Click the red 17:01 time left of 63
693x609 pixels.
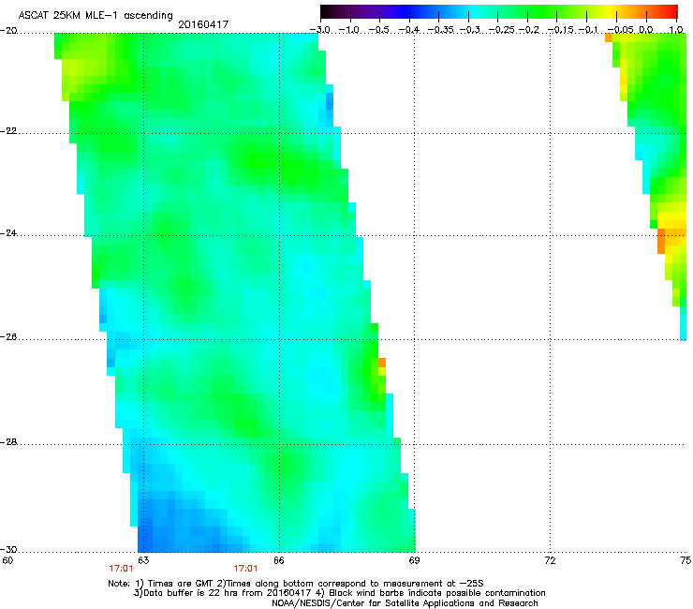[x=121, y=569]
